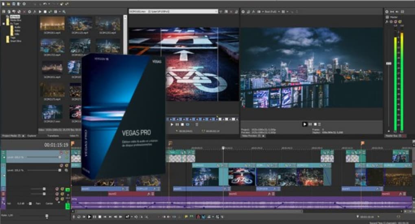Solo the second video track
The width and height of the screenshot is (415, 224).
[x=66, y=165]
